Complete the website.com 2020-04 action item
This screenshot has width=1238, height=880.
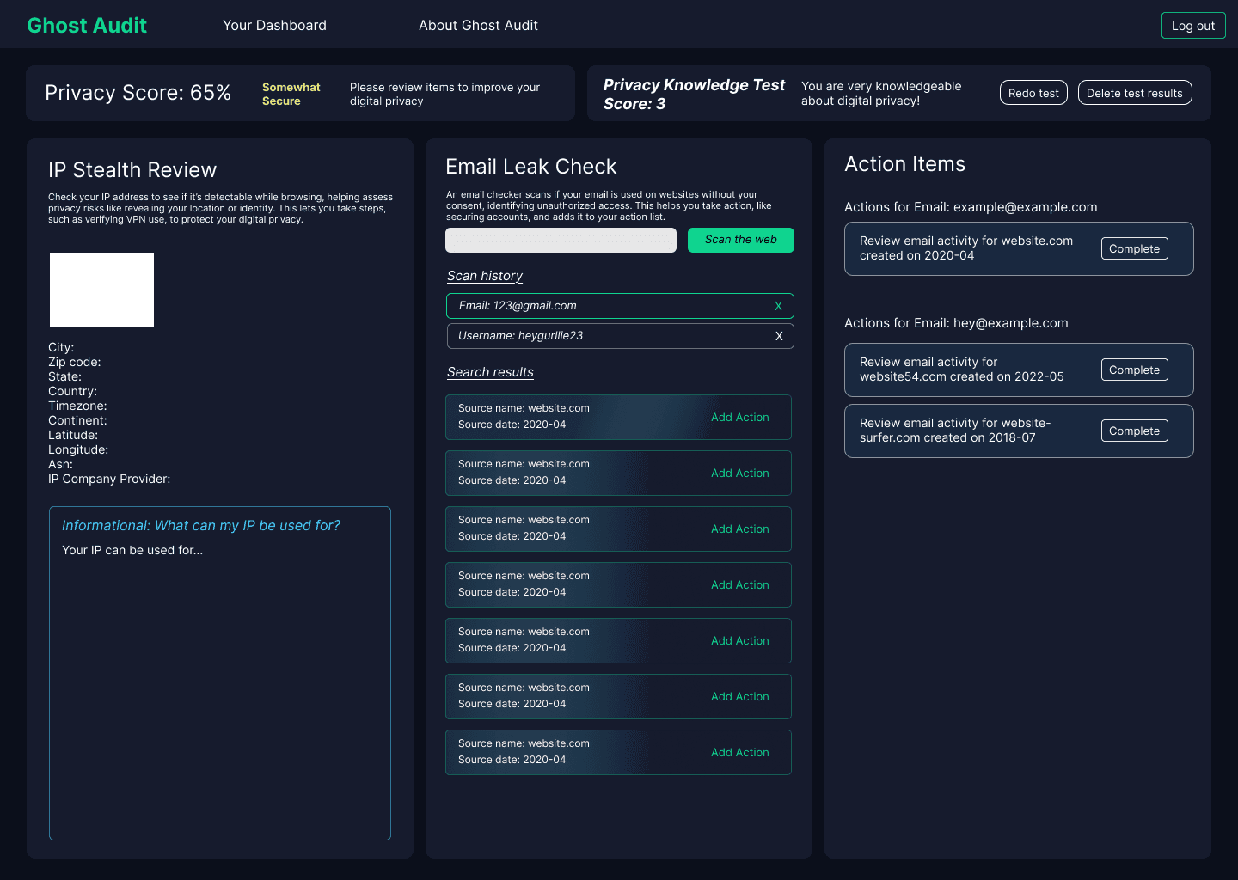[1134, 248]
